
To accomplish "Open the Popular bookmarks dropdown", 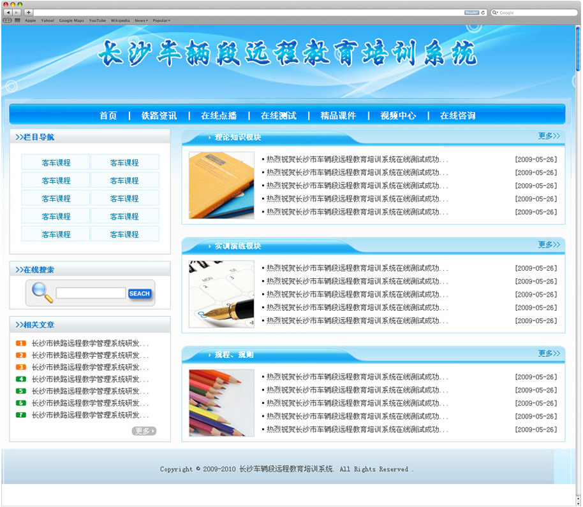I will (x=161, y=20).
